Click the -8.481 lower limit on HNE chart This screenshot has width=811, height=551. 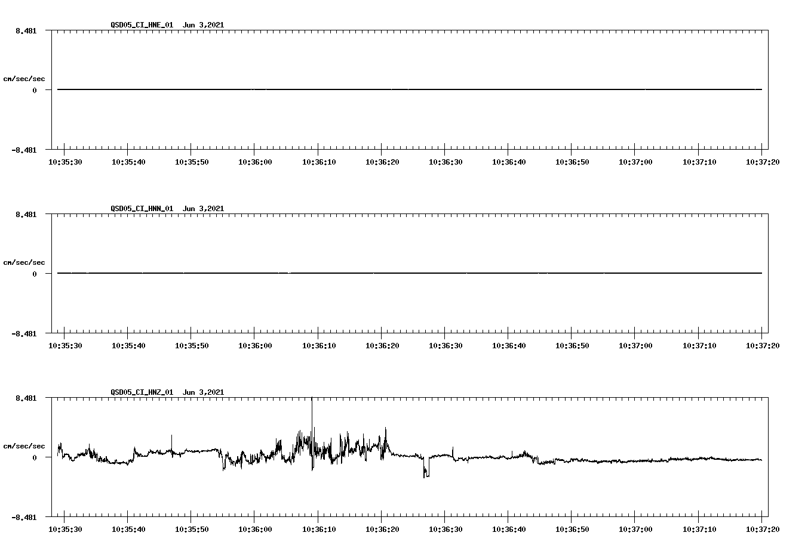pyautogui.click(x=24, y=150)
